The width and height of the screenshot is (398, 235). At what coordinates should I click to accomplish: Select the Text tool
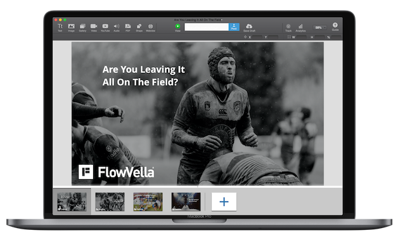click(x=60, y=27)
